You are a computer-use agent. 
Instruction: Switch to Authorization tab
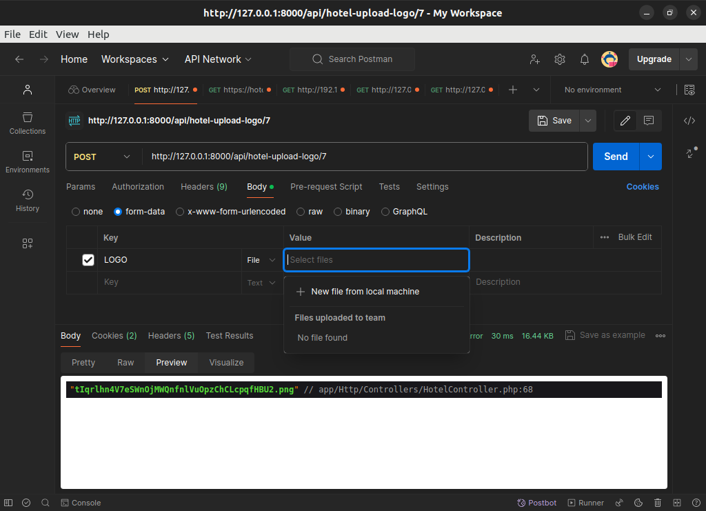coord(138,186)
